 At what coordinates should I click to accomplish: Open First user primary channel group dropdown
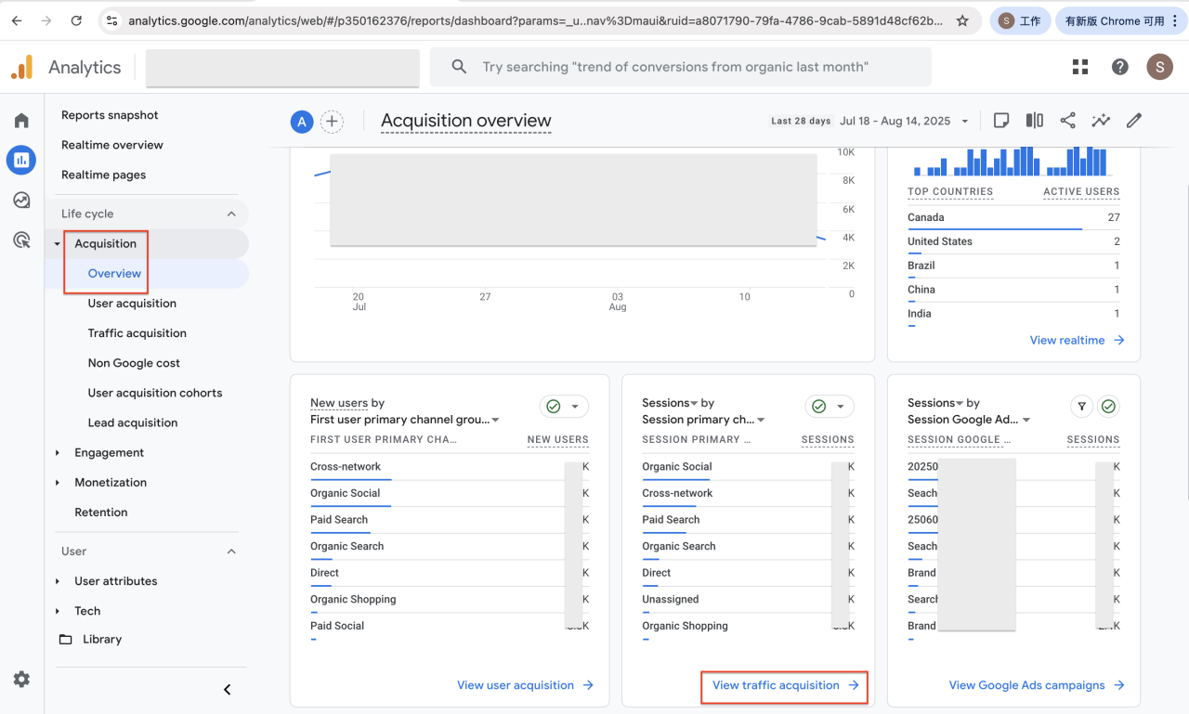[405, 420]
